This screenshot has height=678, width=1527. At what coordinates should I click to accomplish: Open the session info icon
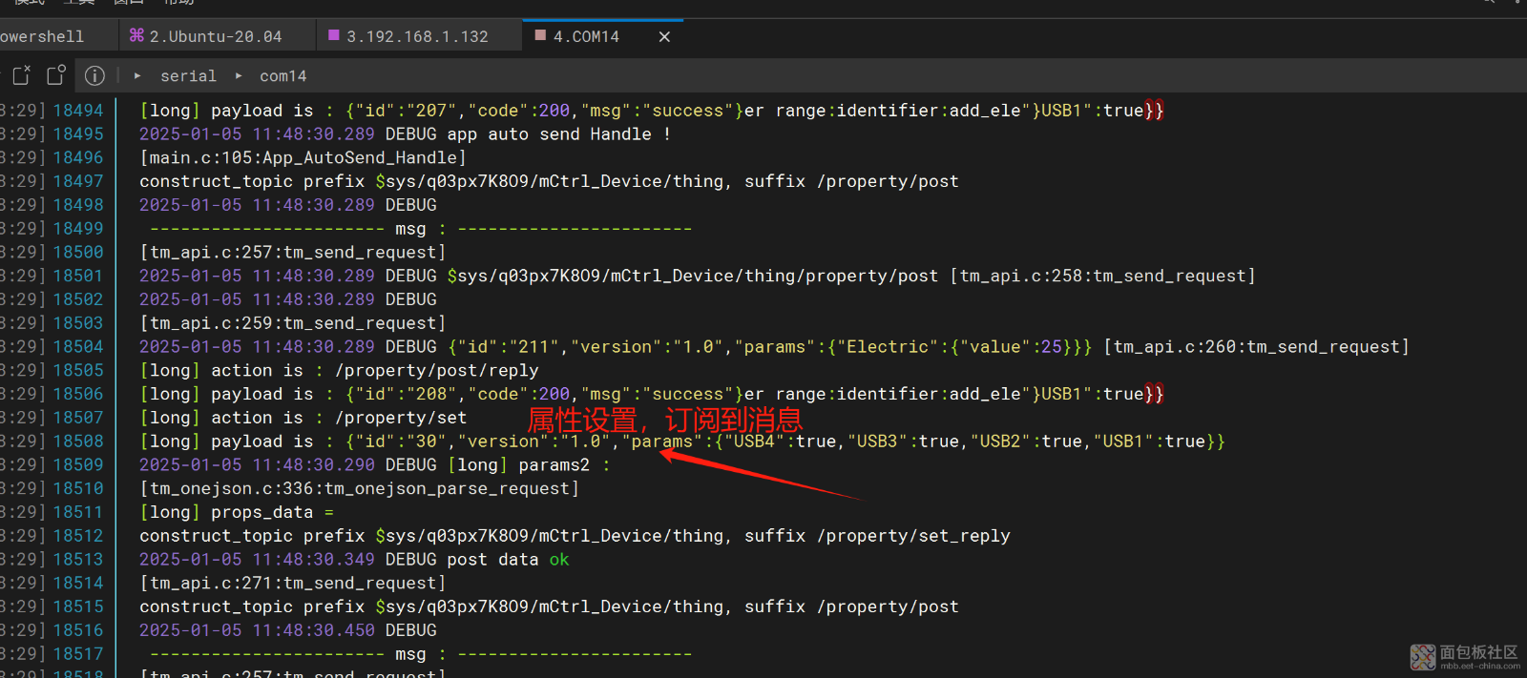(x=94, y=75)
